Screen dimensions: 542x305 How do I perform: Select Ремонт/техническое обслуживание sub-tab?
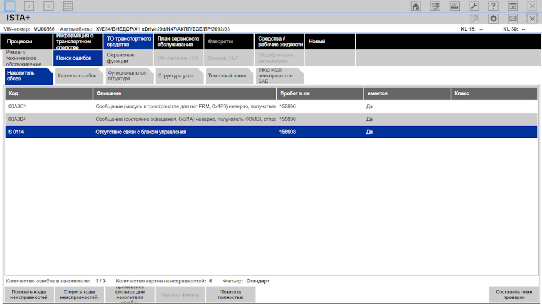(x=27, y=58)
